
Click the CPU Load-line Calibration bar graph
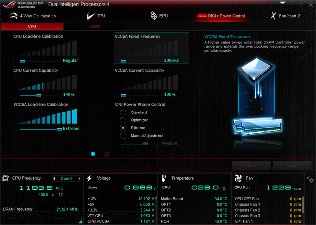coord(48,48)
